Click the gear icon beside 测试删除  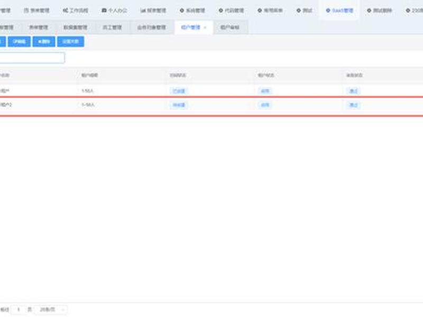point(369,11)
